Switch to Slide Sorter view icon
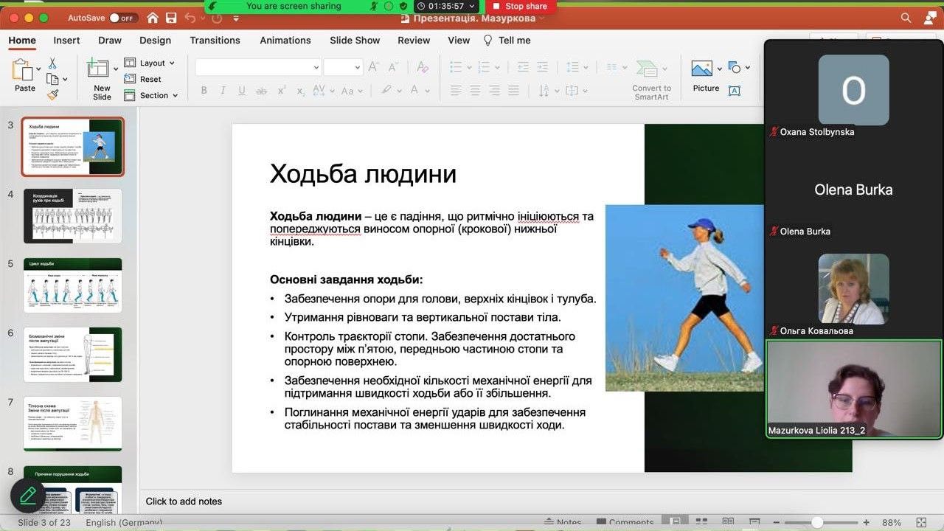Image resolution: width=944 pixels, height=531 pixels. (x=701, y=522)
